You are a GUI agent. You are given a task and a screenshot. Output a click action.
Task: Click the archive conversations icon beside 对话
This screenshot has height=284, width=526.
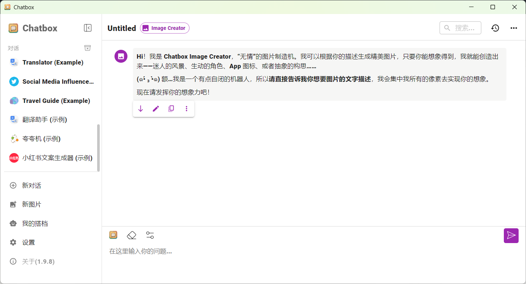88,48
